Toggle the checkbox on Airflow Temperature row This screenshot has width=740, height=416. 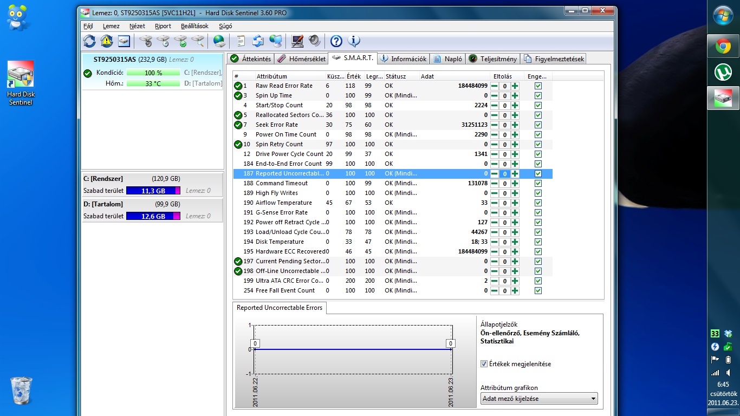pyautogui.click(x=538, y=203)
